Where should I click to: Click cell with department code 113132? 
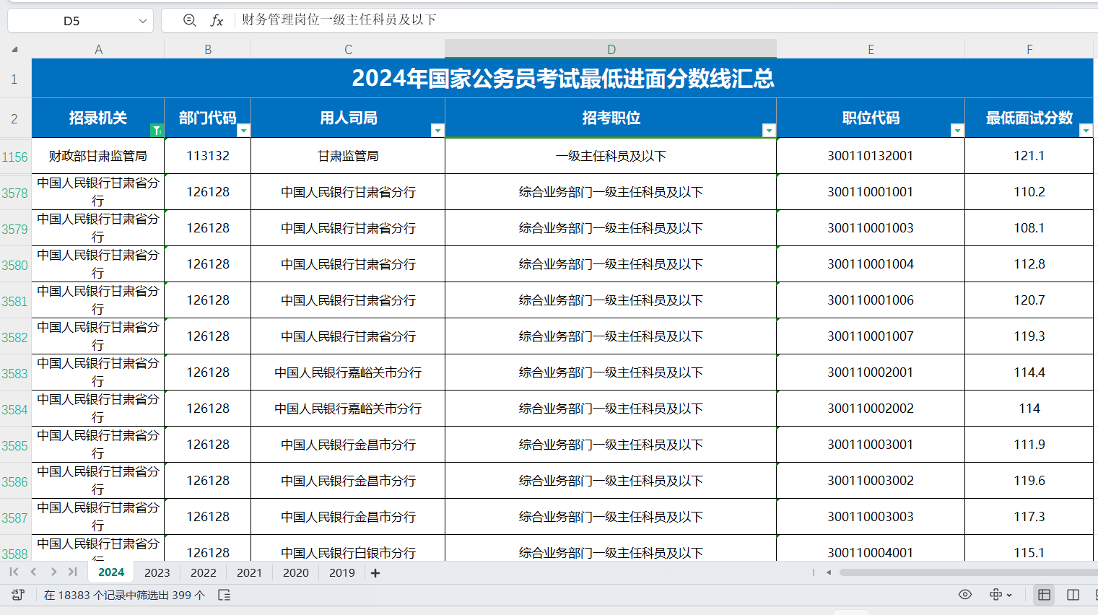click(x=208, y=156)
